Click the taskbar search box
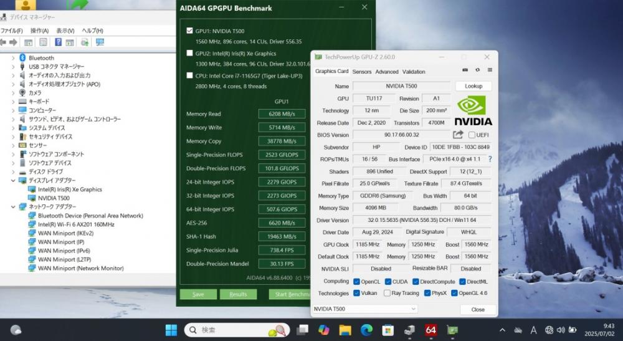 237,330
